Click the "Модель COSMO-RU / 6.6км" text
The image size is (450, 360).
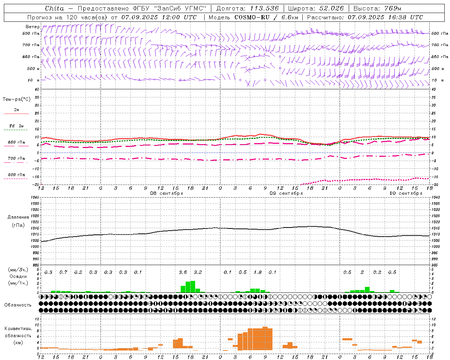[x=253, y=17]
